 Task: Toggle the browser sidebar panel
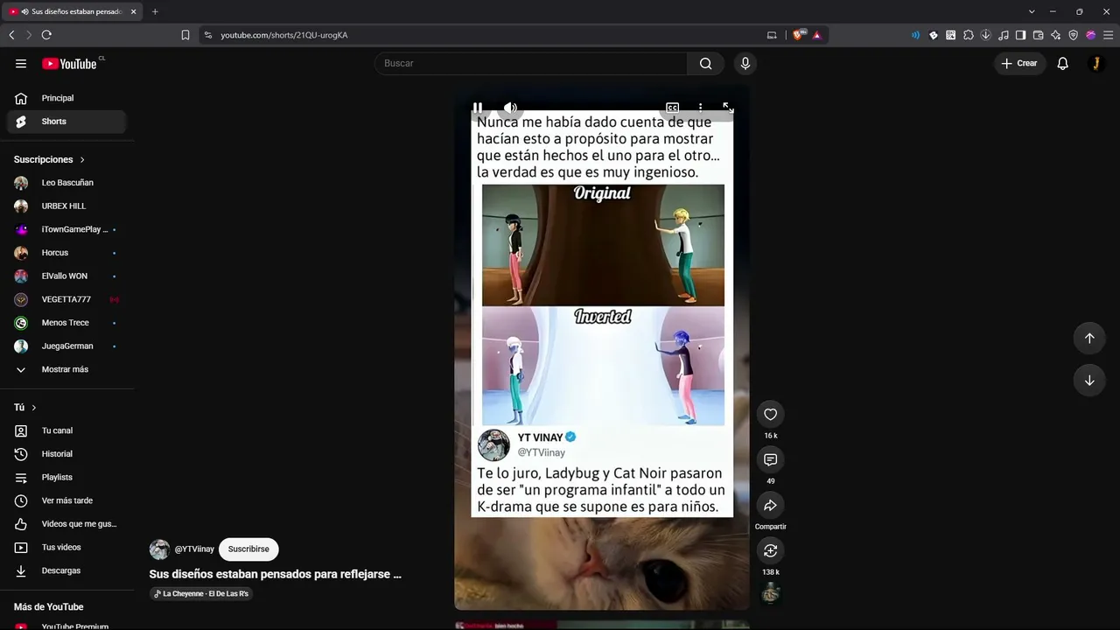[x=1020, y=35]
